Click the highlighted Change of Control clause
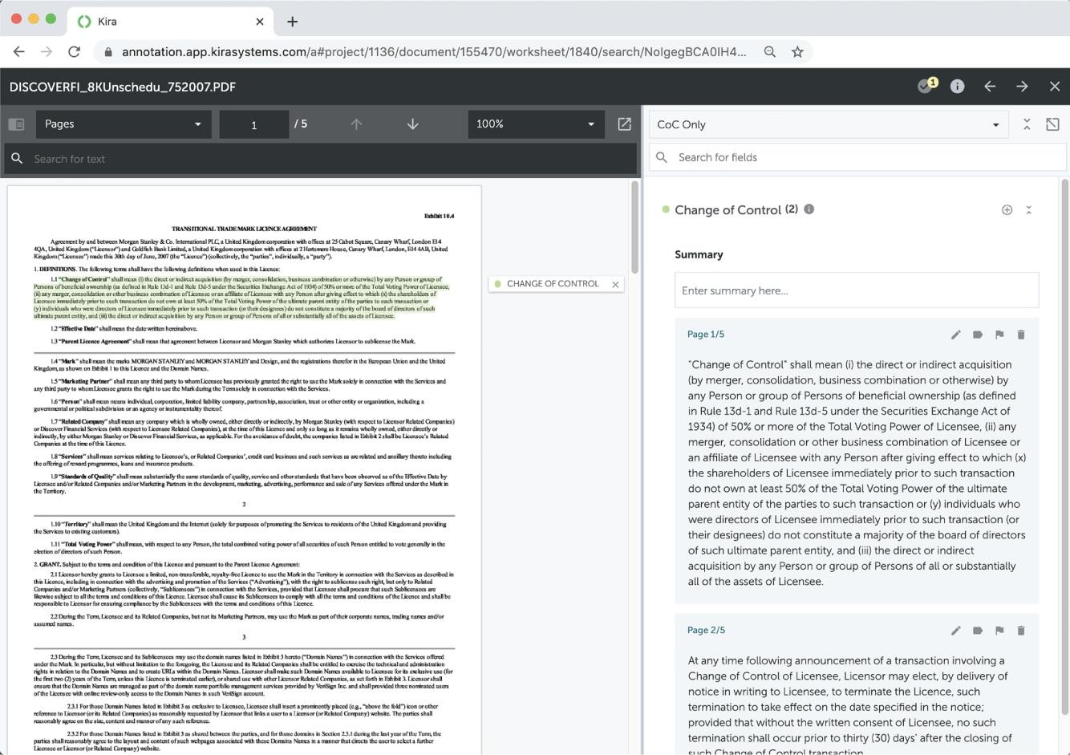Image resolution: width=1070 pixels, height=755 pixels. click(x=241, y=298)
